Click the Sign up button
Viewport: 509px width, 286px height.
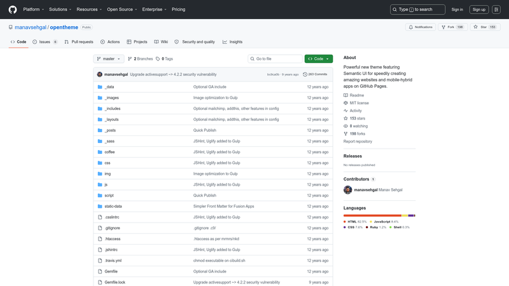point(479,10)
